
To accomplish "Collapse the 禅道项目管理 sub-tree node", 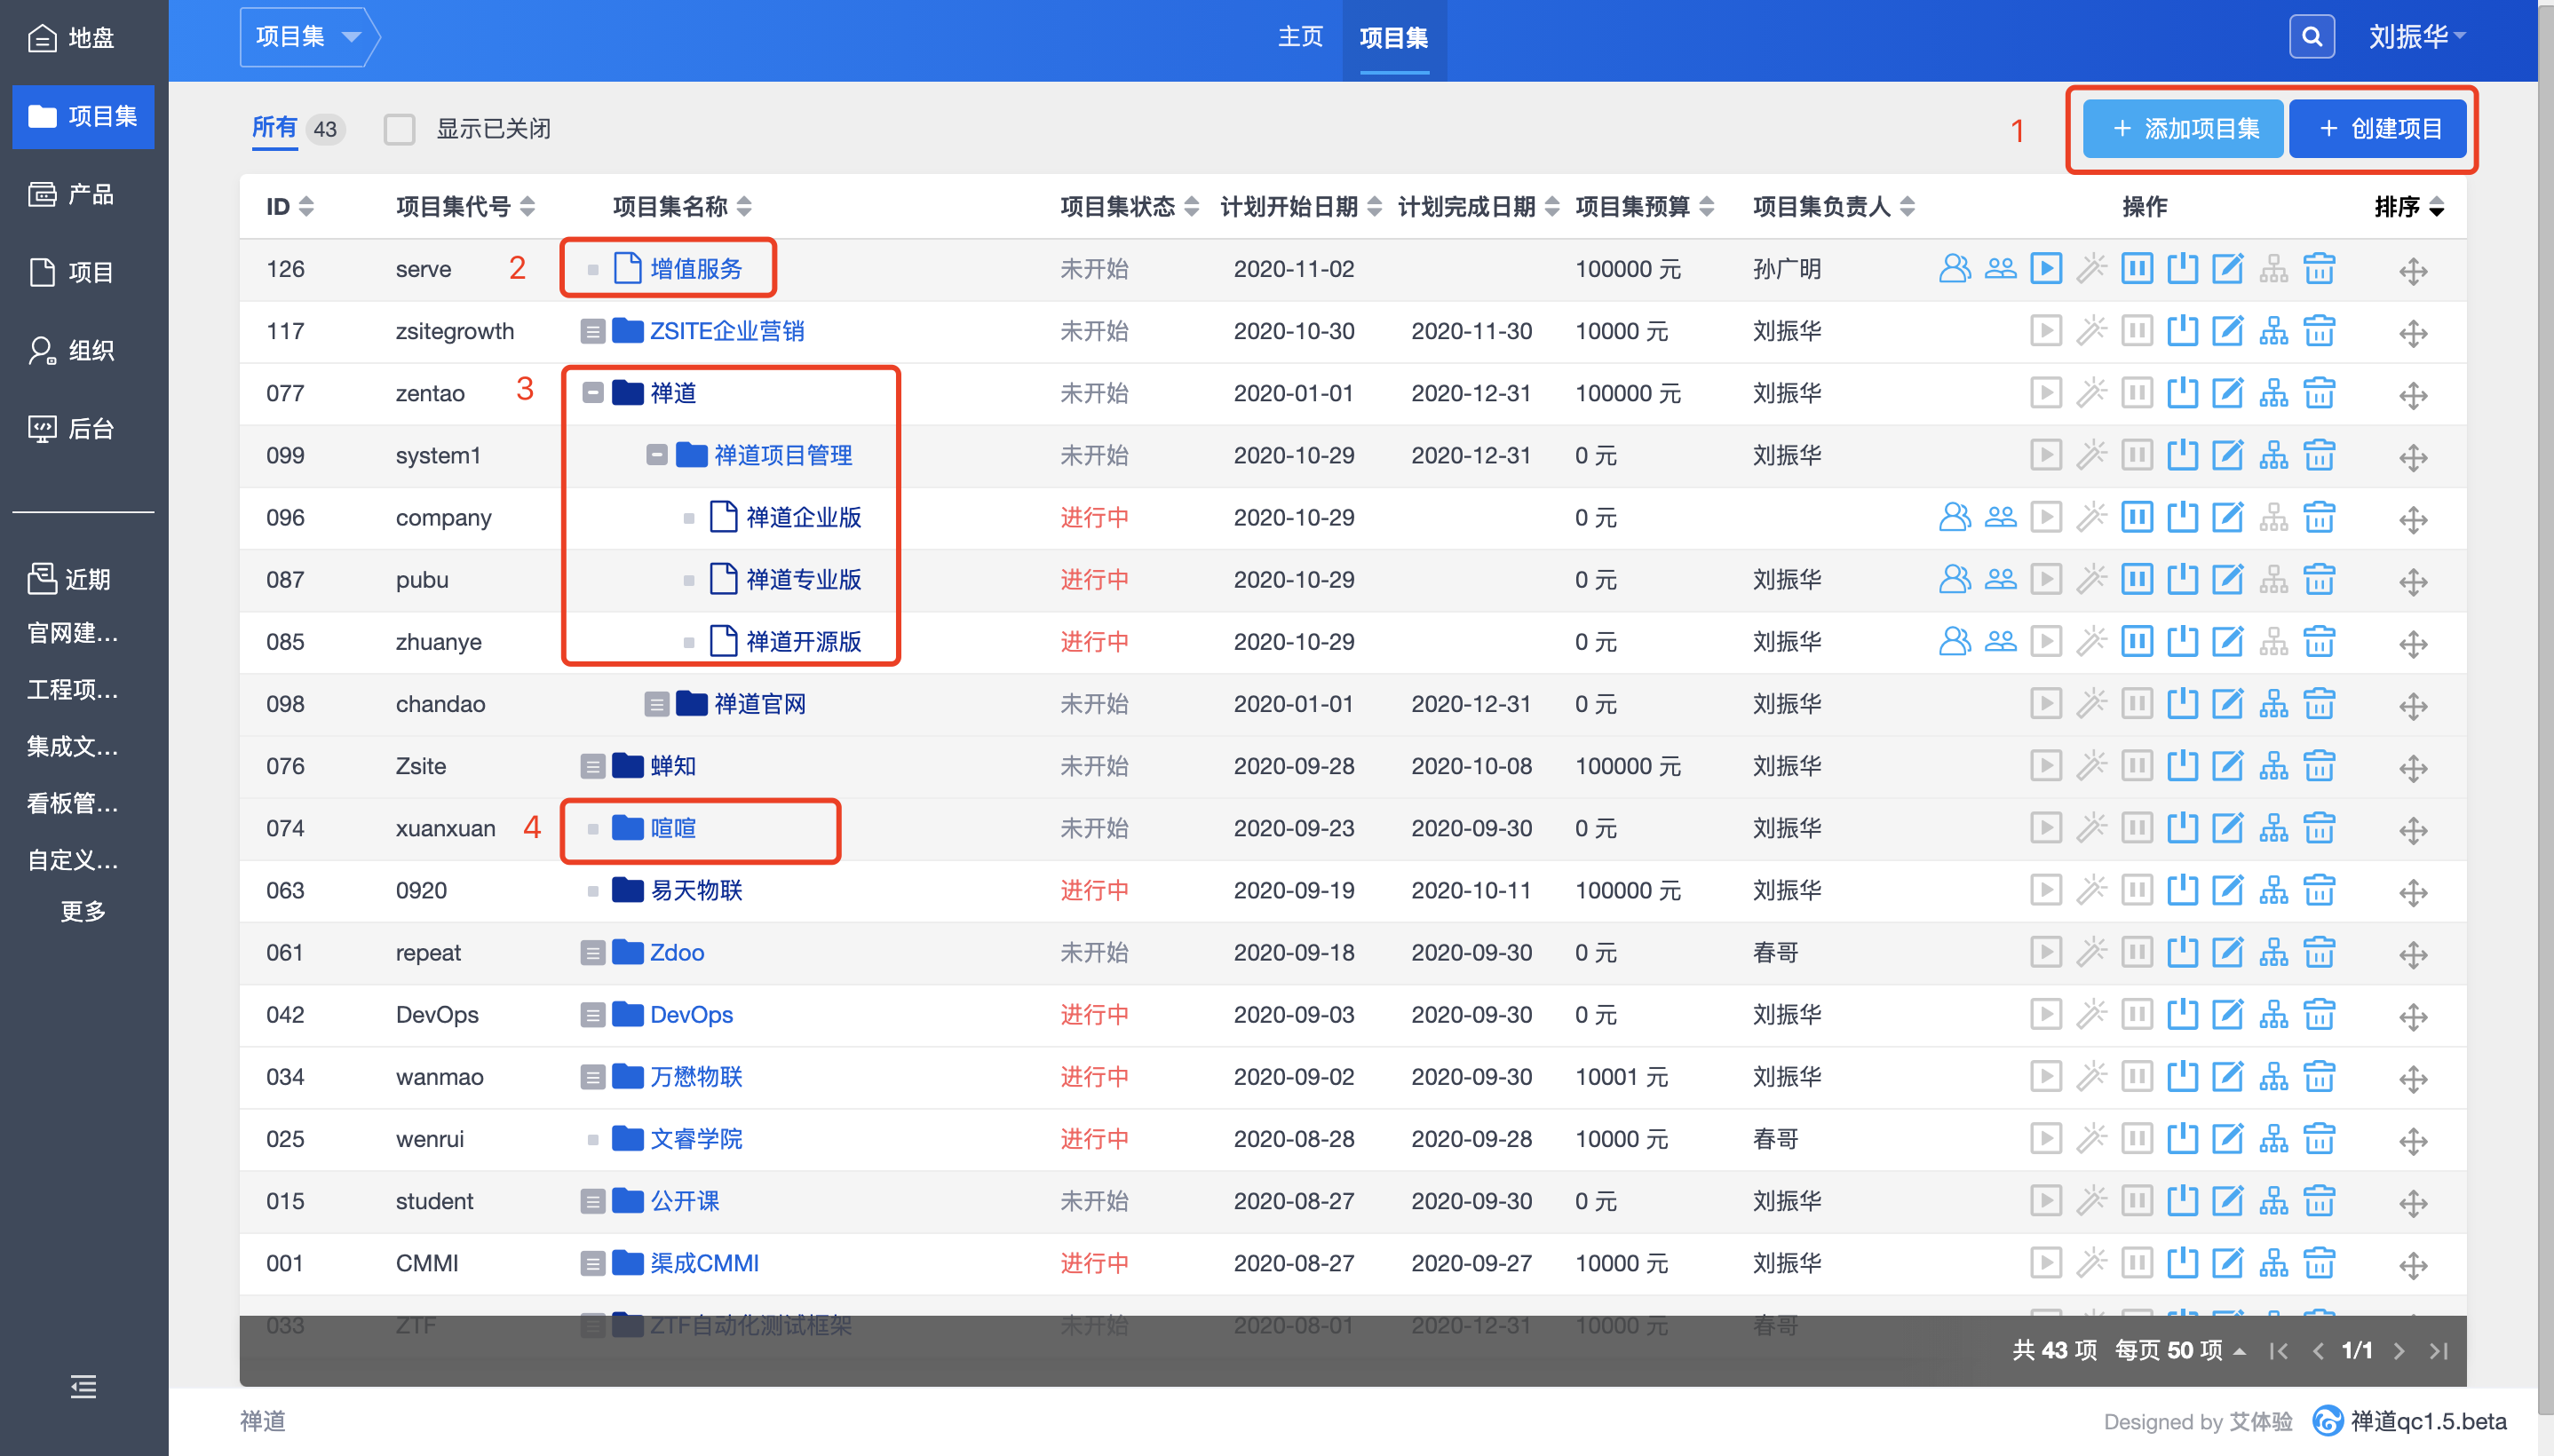I will (x=657, y=455).
